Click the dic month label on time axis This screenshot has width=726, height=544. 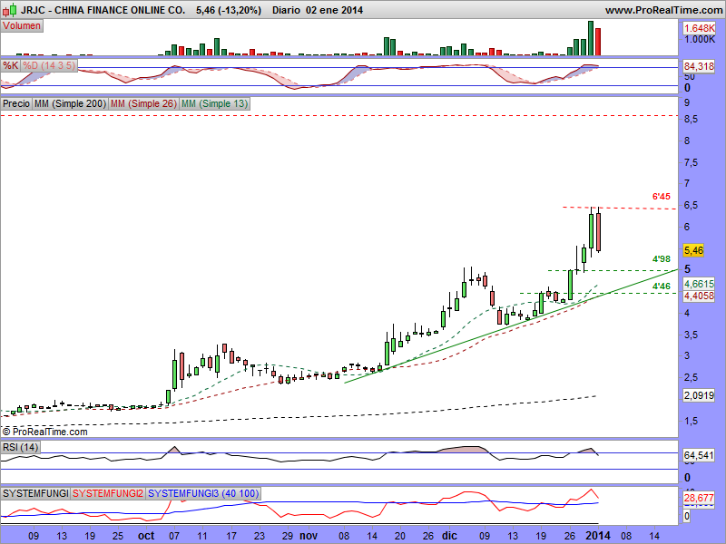[x=449, y=536]
